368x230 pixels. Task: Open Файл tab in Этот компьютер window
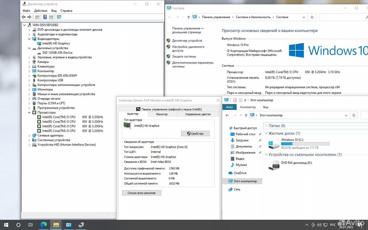point(229,107)
